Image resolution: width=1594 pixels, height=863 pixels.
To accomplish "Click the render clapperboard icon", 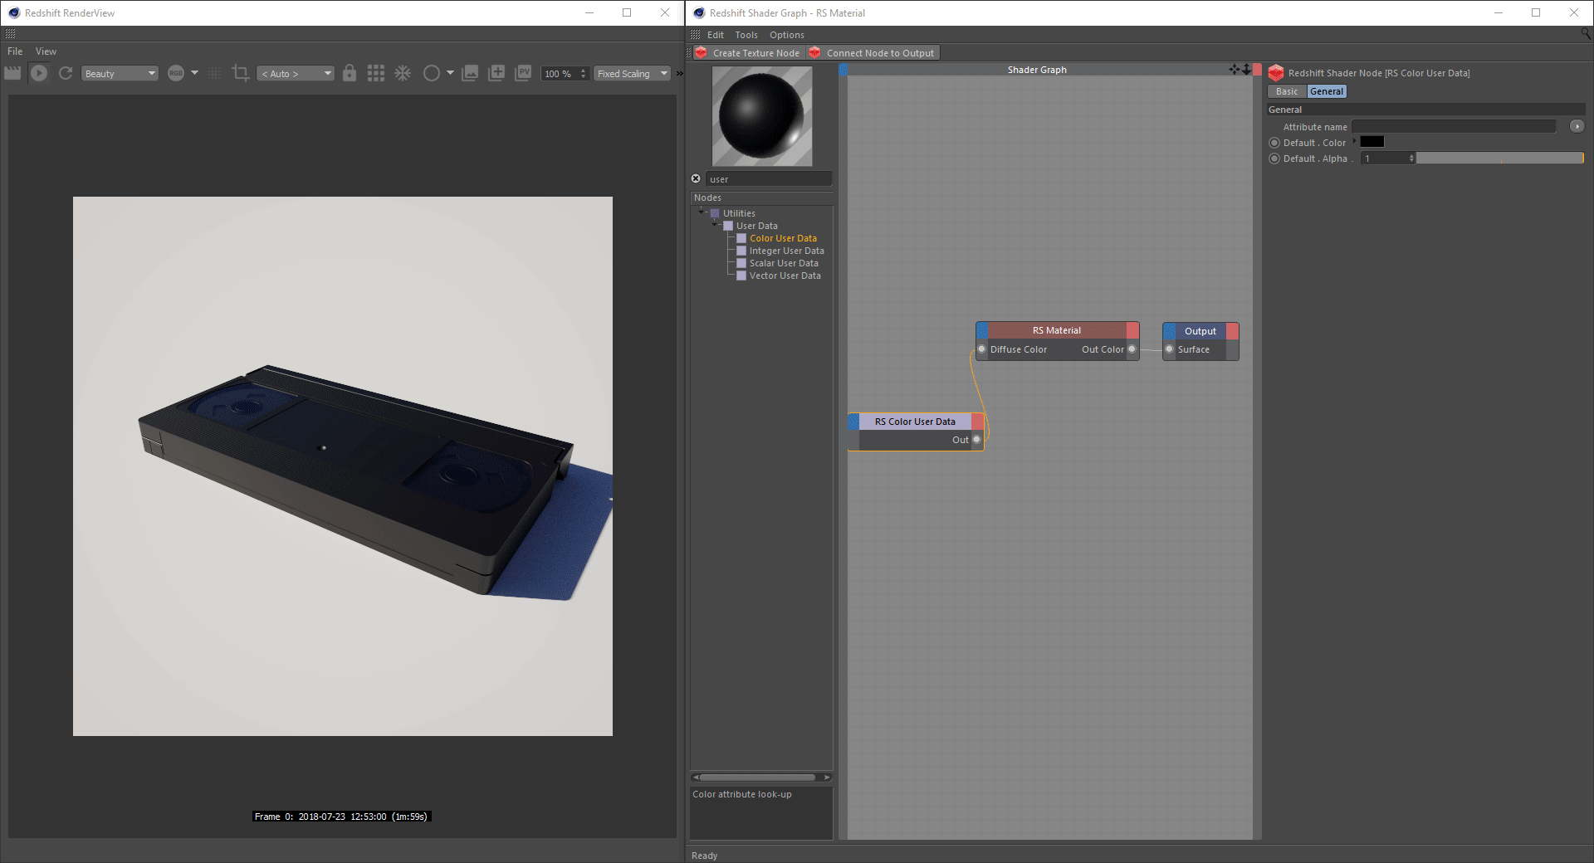I will pyautogui.click(x=12, y=73).
